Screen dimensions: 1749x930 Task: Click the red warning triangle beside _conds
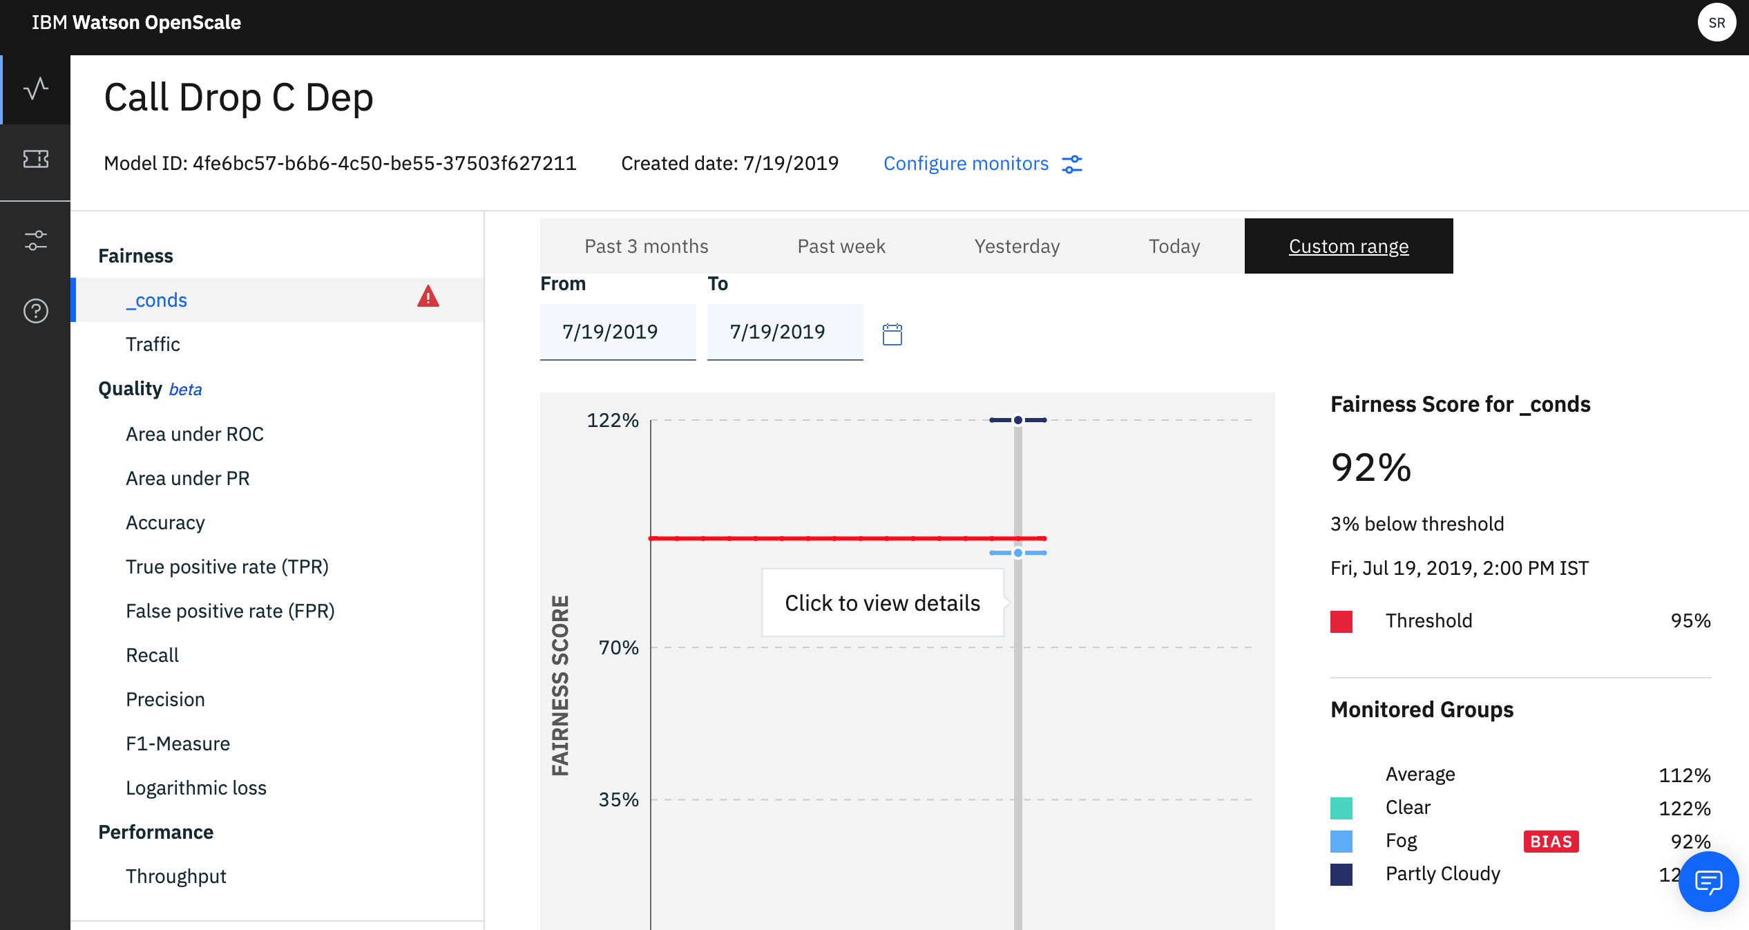pyautogui.click(x=428, y=297)
